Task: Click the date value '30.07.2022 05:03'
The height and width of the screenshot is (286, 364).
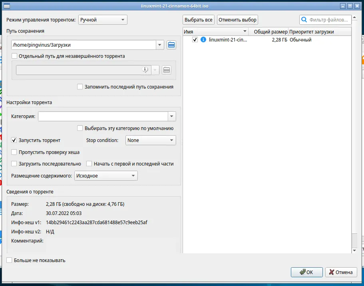Action: 64,213
